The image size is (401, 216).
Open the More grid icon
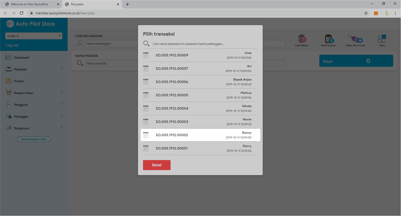(x=382, y=39)
